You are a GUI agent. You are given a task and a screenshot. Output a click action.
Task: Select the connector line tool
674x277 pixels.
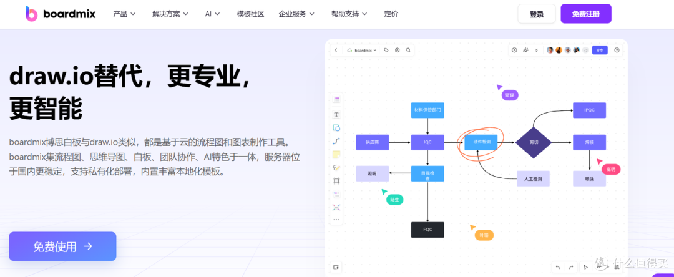click(336, 141)
